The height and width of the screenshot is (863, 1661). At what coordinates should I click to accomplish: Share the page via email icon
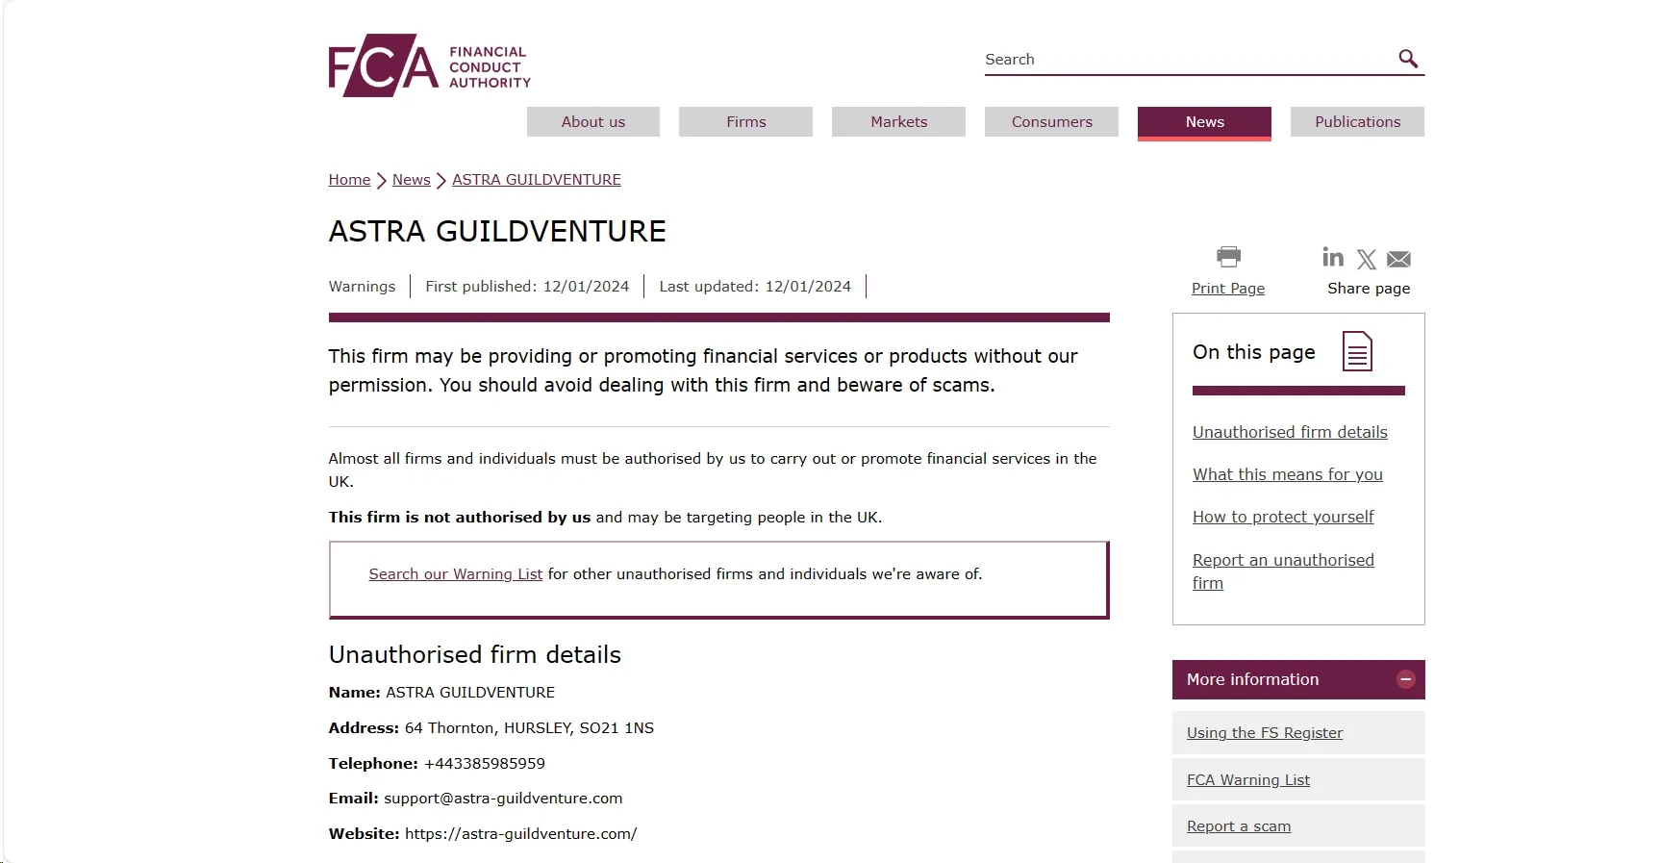[x=1399, y=260]
